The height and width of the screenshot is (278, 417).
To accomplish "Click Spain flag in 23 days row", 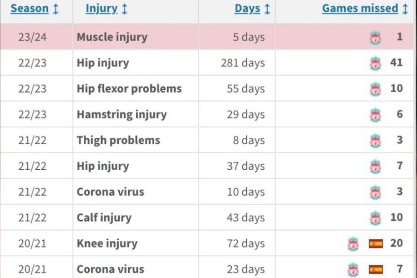I will pos(376,269).
